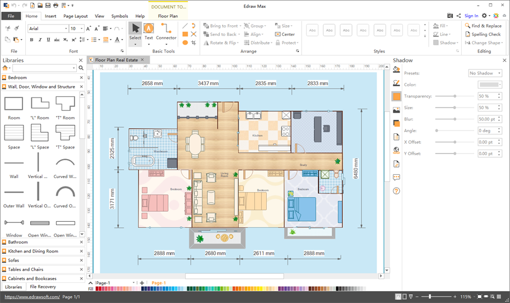
Task: Choose the Curved Wall shape
Action: tap(65, 162)
